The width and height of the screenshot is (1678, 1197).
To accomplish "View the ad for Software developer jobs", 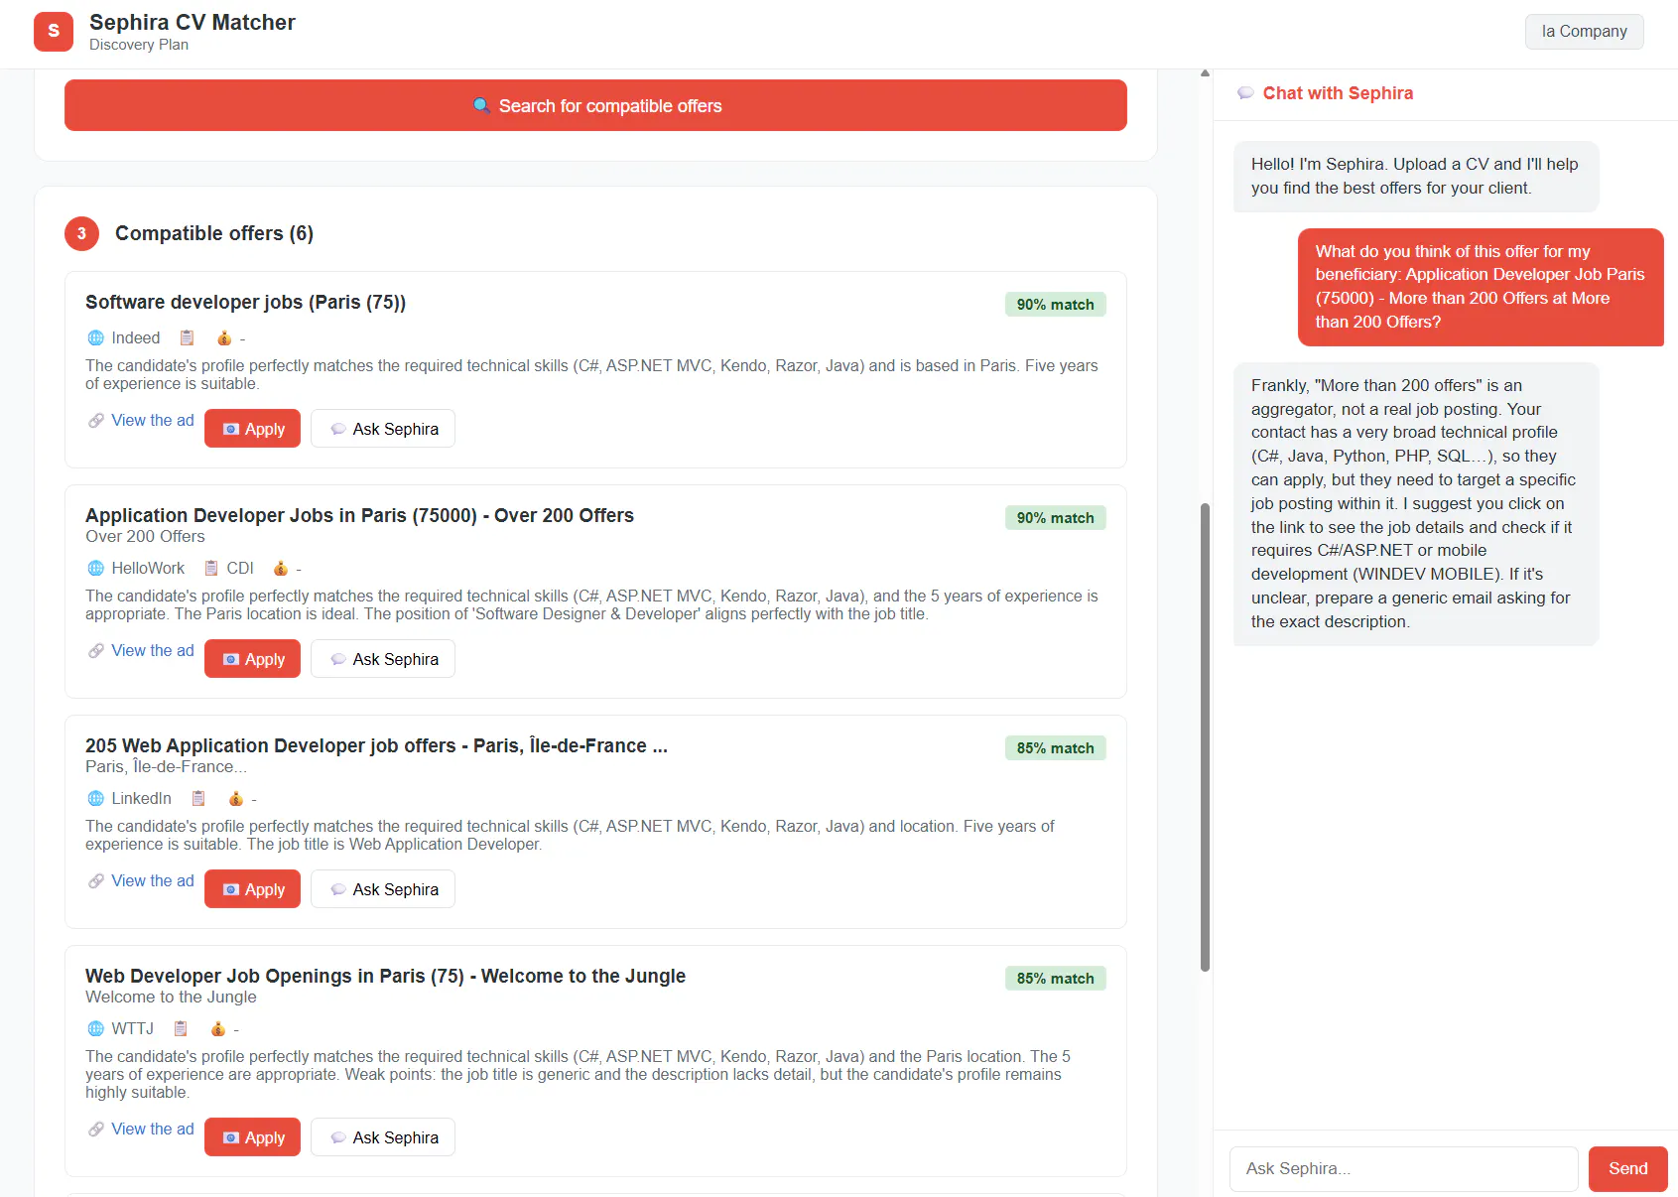I will (x=153, y=421).
